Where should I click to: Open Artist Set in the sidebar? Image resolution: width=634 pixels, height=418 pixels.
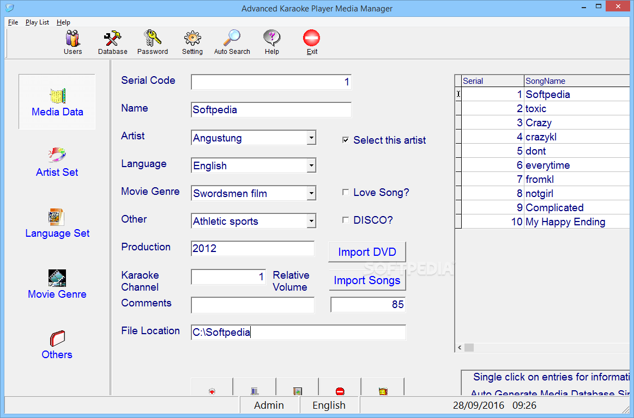57,162
